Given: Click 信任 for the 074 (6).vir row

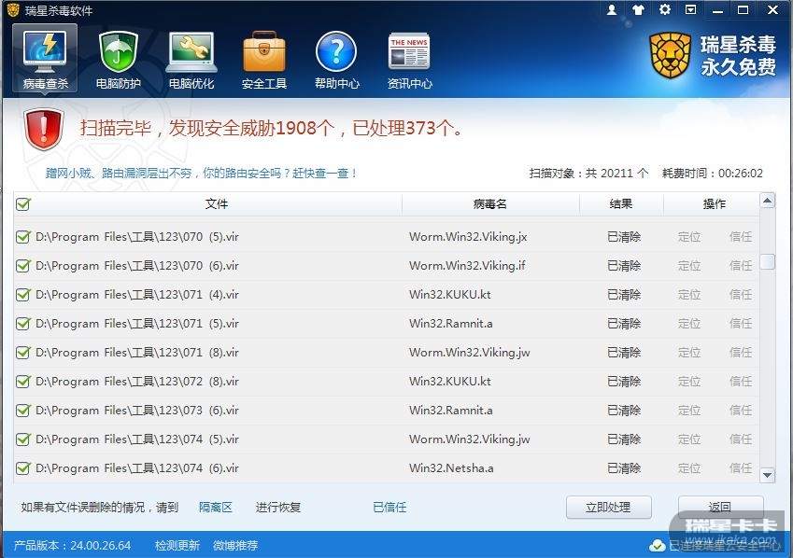Looking at the screenshot, I should (x=741, y=468).
